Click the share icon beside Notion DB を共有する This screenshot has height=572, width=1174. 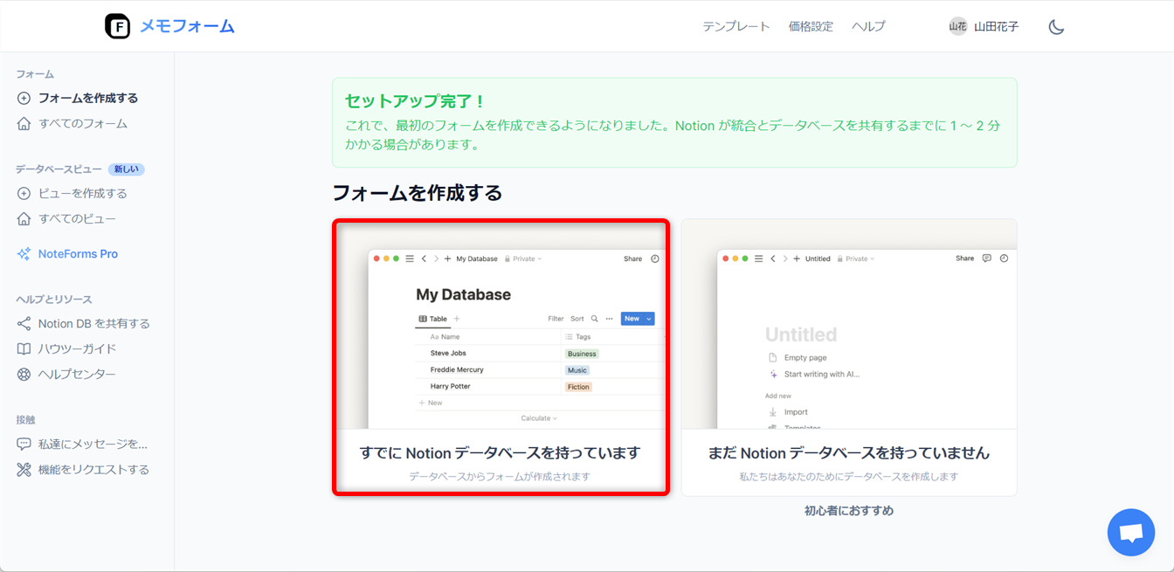pyautogui.click(x=24, y=324)
